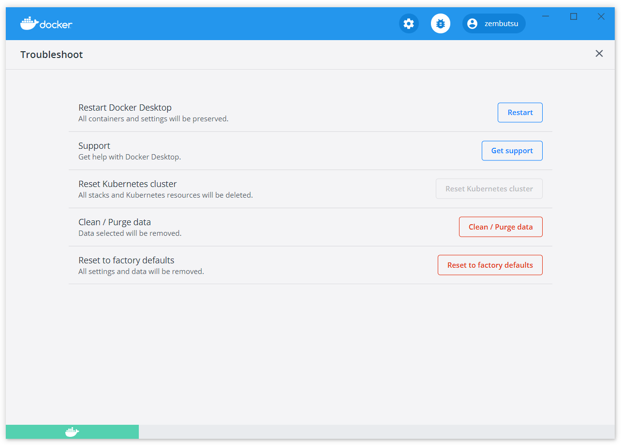Click the Clean / Purge data heading text
622x447 pixels.
[115, 222]
